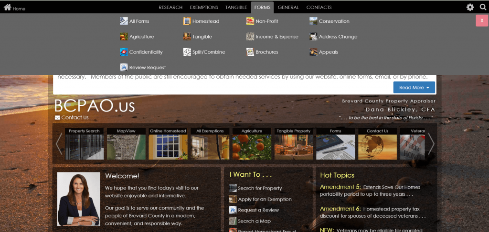Click the Appeals gavel icon
The image size is (489, 232).
[313, 52]
